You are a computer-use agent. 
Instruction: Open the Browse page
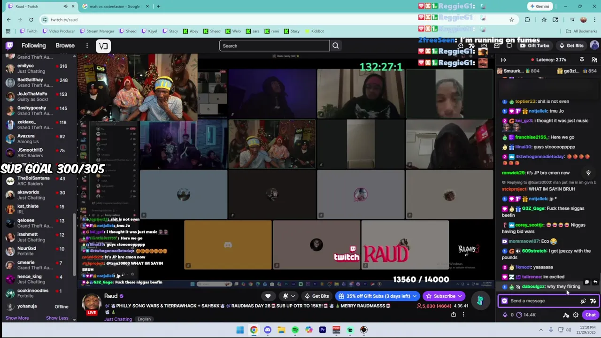(65, 46)
